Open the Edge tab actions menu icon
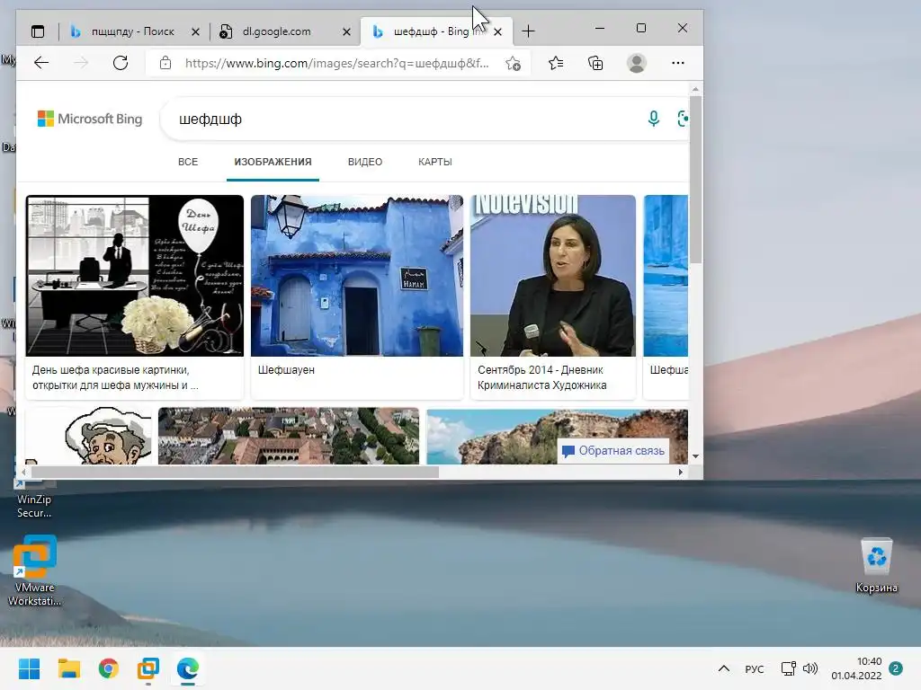Viewport: 921px width, 690px height. pyautogui.click(x=38, y=31)
